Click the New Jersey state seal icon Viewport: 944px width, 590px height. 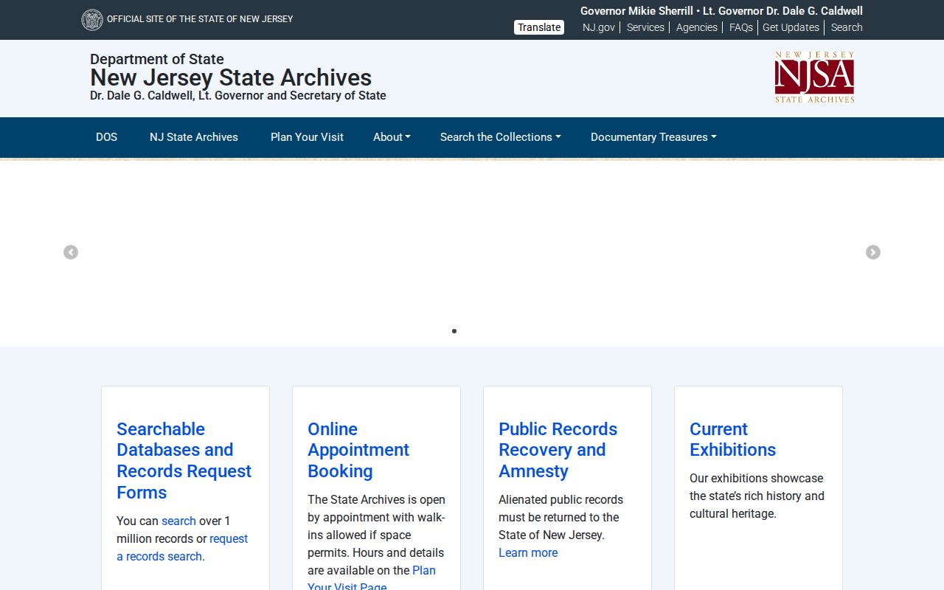pos(92,20)
